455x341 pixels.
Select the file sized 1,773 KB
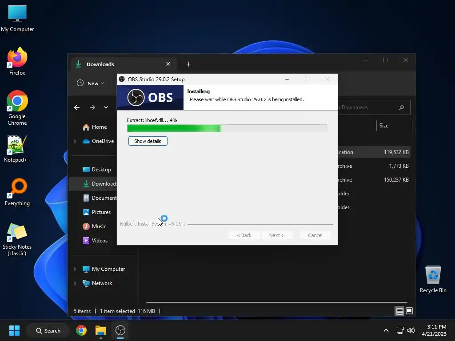click(x=374, y=166)
